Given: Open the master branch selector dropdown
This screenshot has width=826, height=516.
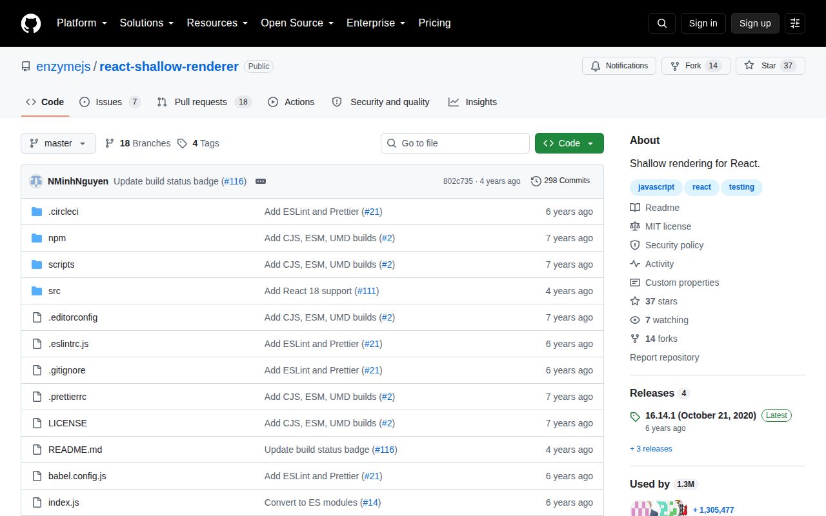Looking at the screenshot, I should click(x=58, y=143).
